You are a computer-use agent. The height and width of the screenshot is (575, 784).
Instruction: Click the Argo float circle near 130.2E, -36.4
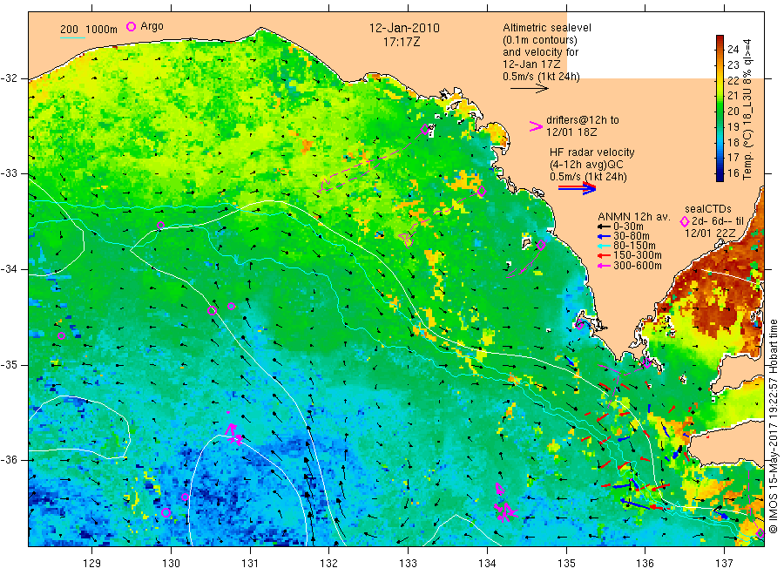coord(185,497)
